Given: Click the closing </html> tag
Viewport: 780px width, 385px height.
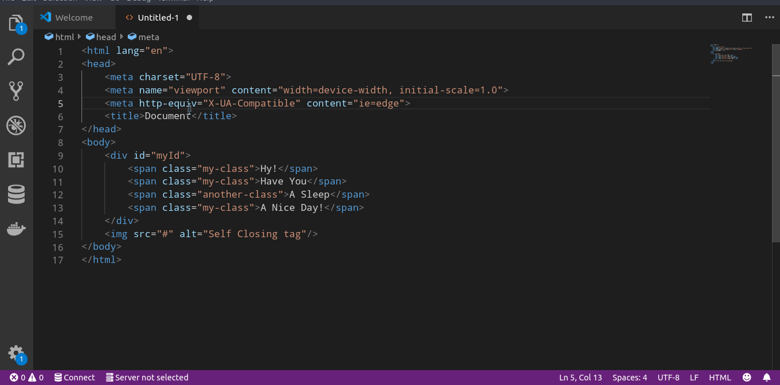Looking at the screenshot, I should 101,261.
